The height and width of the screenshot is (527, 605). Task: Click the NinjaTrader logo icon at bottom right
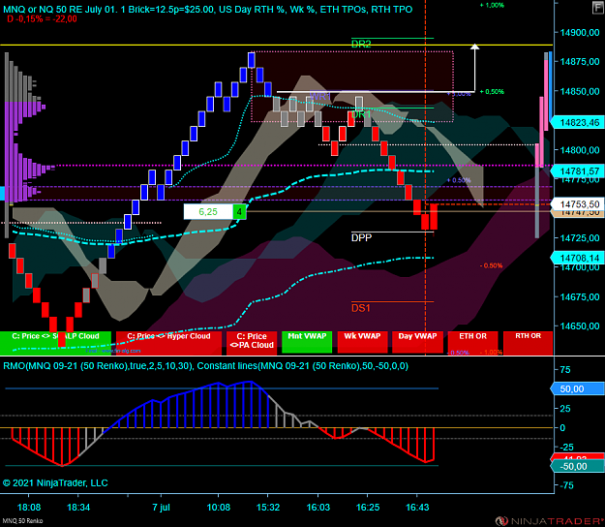tap(501, 521)
